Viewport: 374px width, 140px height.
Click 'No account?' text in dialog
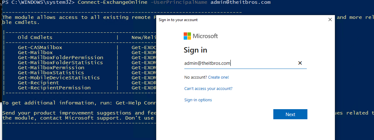(x=196, y=77)
